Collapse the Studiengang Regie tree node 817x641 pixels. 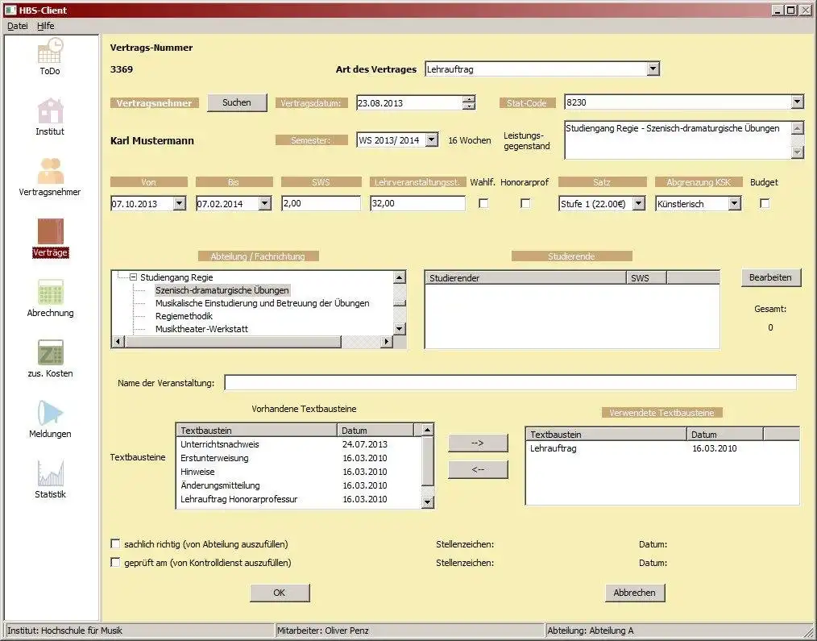tap(134, 277)
